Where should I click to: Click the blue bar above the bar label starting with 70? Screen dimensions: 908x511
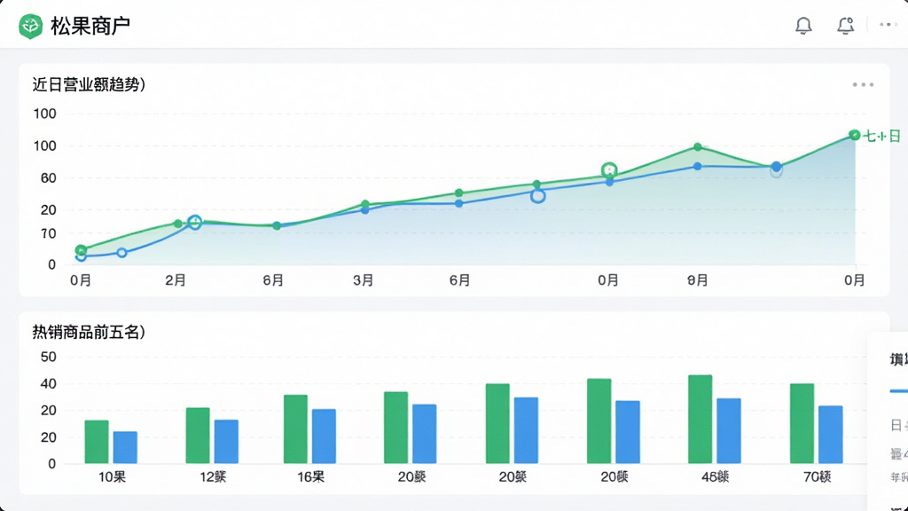[x=830, y=435]
